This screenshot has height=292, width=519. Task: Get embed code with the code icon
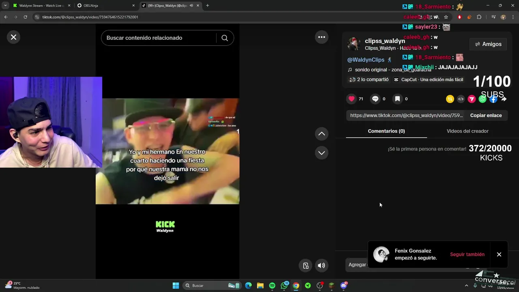(461, 99)
